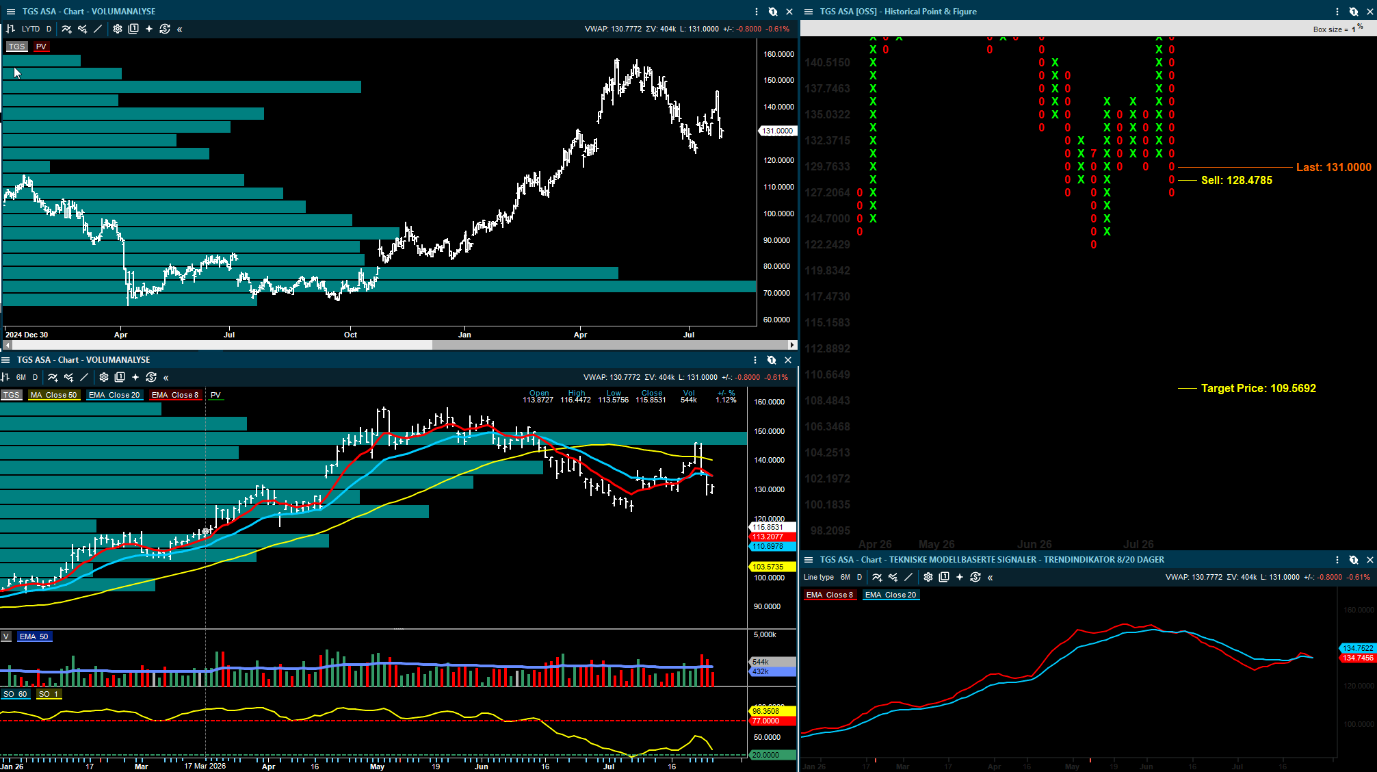Click the SO 60 stochastic label
This screenshot has height=772, width=1377.
15,694
